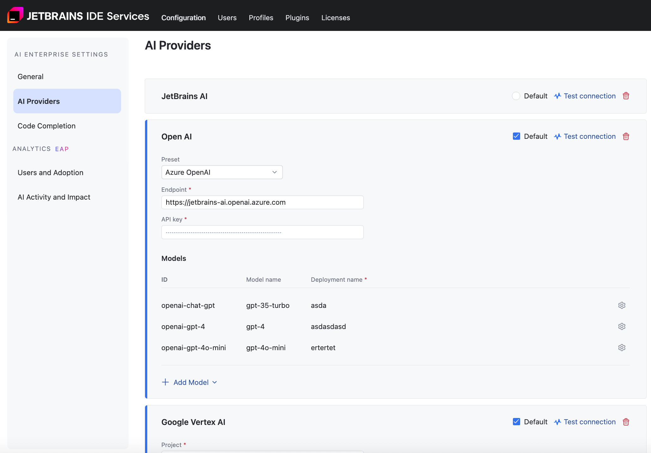Screen dimensions: 651x453
Task: Click the connection pulse icon near JetBrains AI
Action: pyautogui.click(x=557, y=96)
